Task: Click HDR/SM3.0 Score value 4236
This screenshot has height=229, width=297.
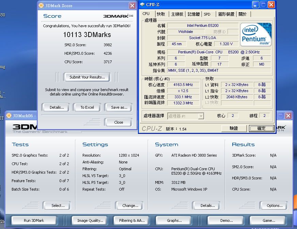Action: 108,53
